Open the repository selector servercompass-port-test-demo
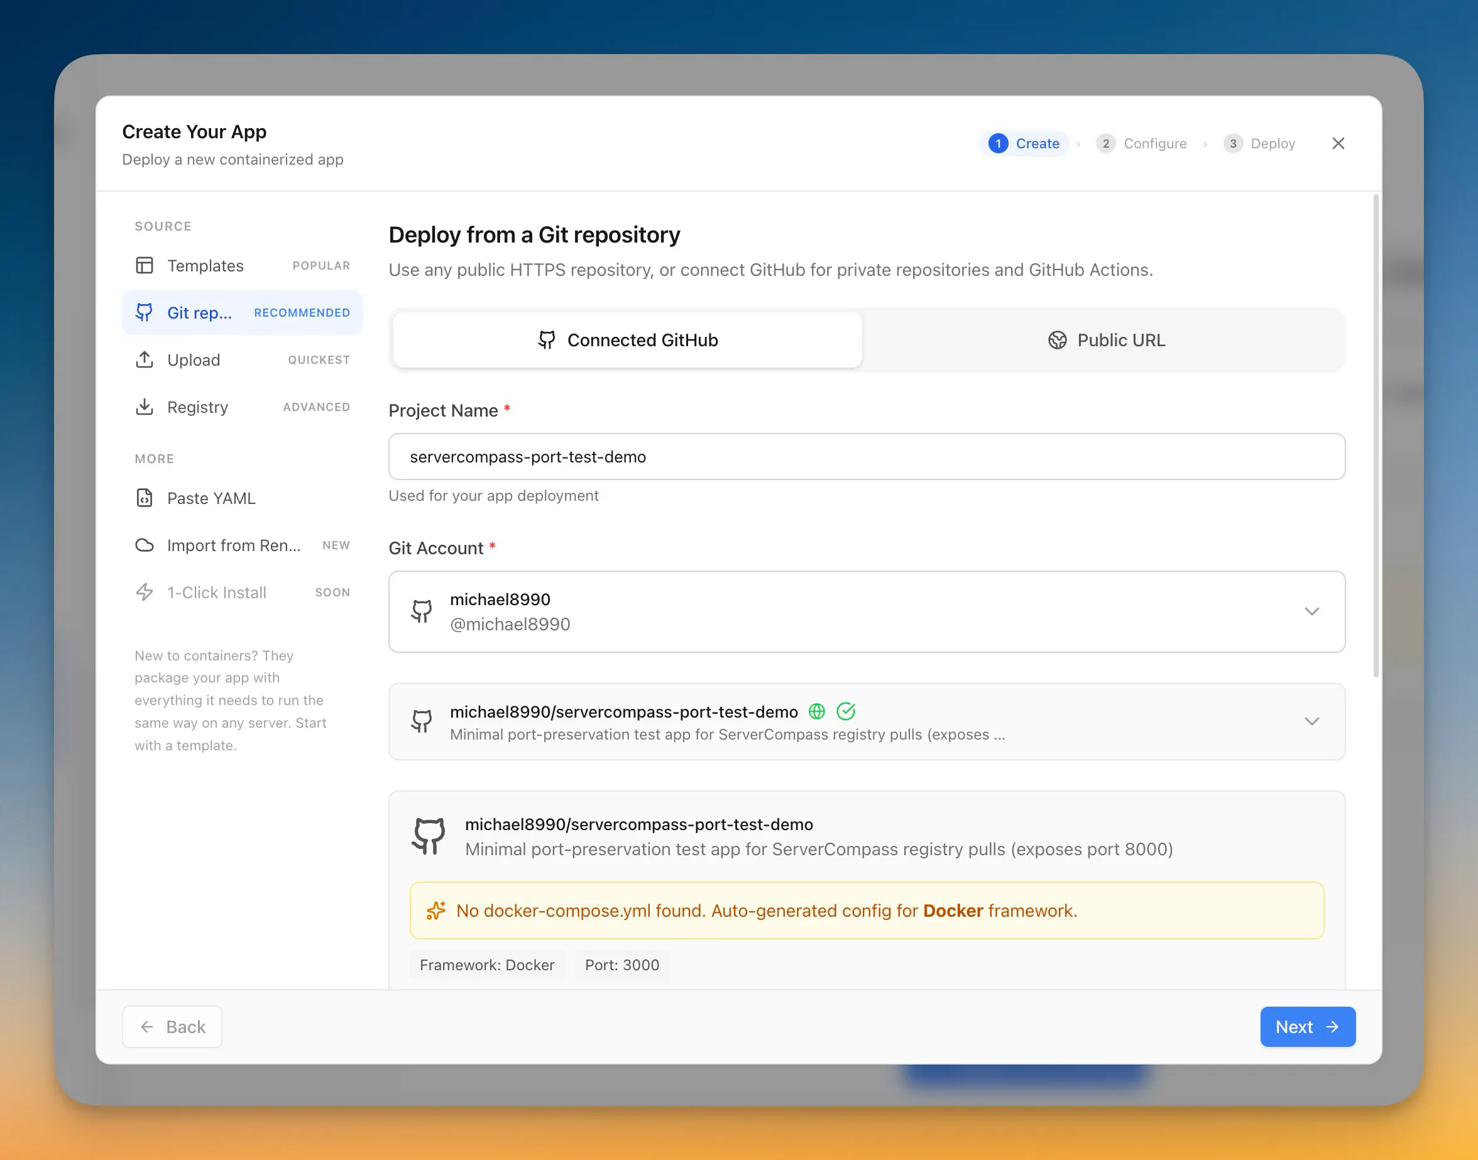Viewport: 1478px width, 1160px height. pyautogui.click(x=867, y=721)
